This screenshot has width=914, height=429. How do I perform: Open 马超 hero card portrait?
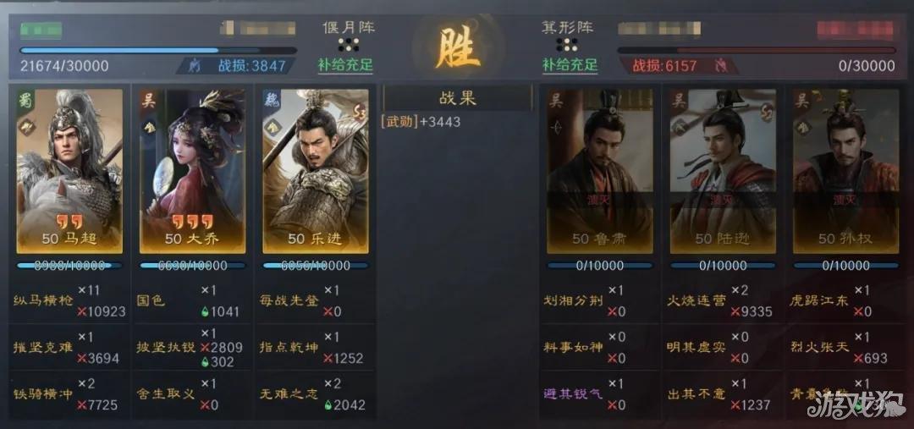coord(70,171)
